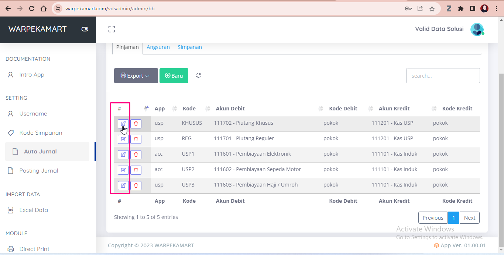This screenshot has width=504, height=255.
Task: Delete the USP2 row entry
Action: click(136, 170)
